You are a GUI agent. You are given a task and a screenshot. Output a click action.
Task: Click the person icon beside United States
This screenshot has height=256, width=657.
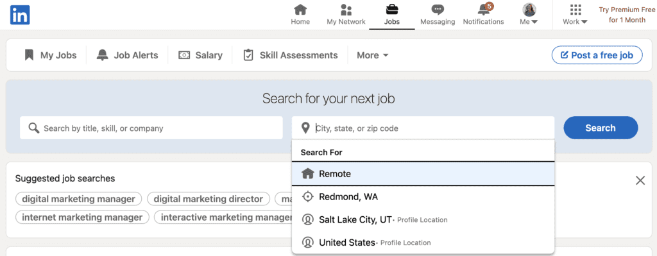pos(308,242)
